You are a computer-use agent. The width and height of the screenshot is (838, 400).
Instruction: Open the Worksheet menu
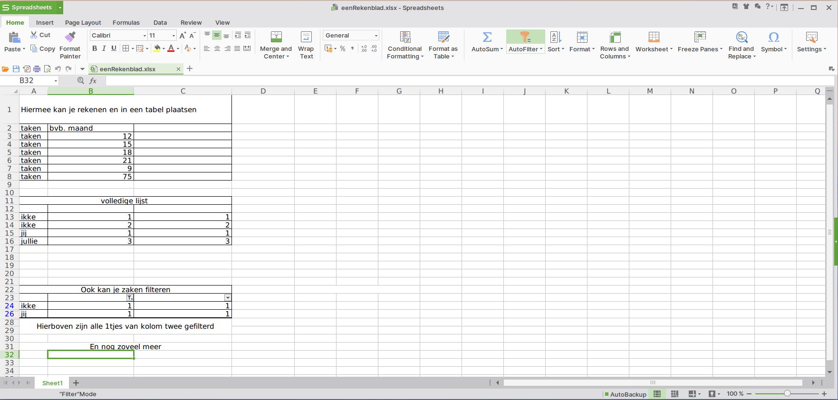(654, 42)
